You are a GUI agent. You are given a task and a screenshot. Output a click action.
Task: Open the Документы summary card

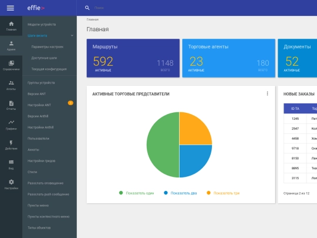pos(298,58)
